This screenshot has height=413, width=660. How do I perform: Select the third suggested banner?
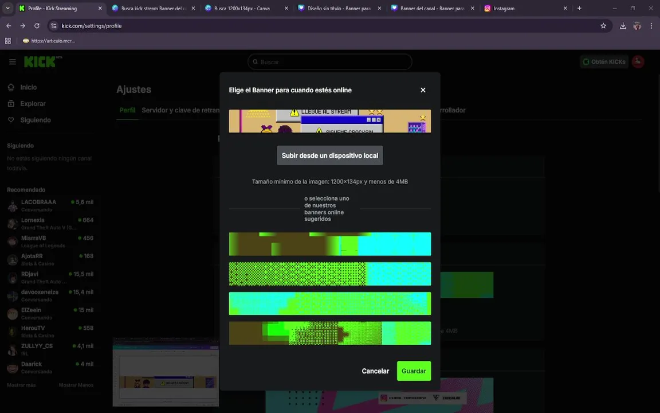pyautogui.click(x=329, y=303)
